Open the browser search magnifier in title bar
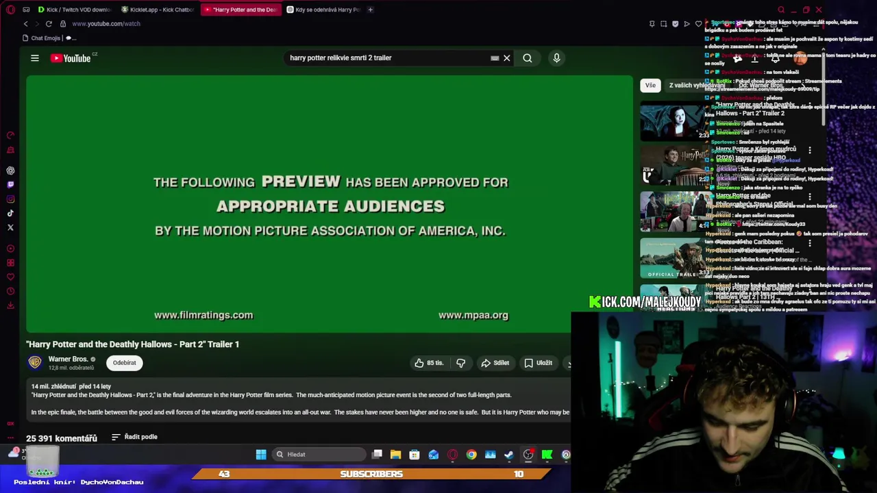 click(781, 10)
